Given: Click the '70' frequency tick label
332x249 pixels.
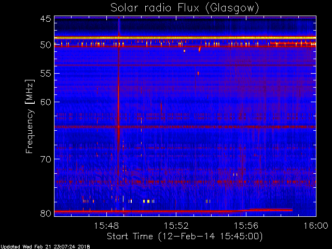Looking at the screenshot, I should click(x=46, y=159).
